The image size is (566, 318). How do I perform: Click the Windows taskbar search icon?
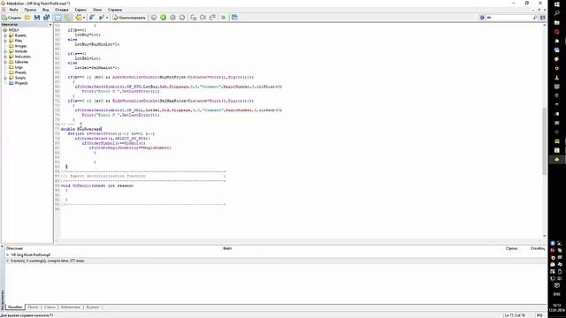click(556, 13)
